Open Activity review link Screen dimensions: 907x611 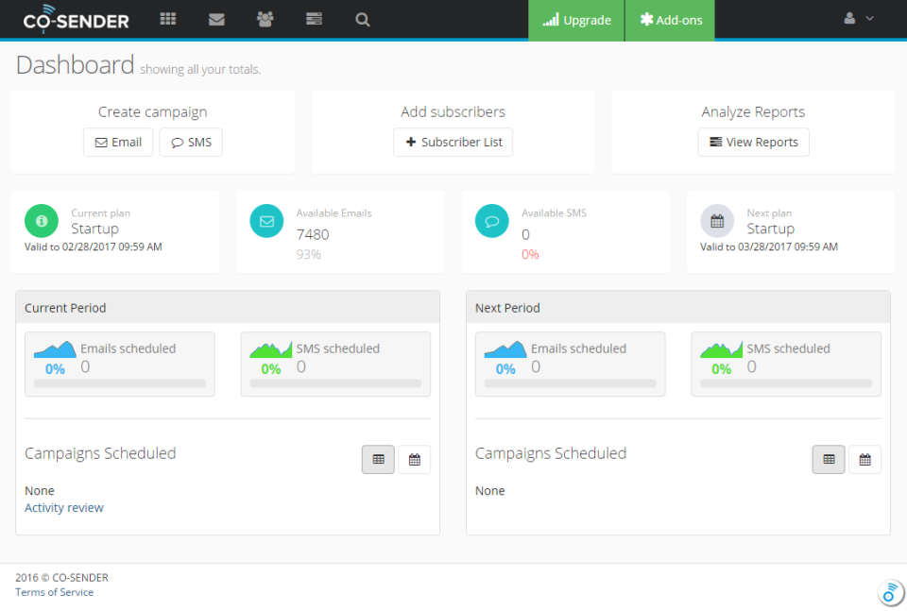pyautogui.click(x=63, y=507)
